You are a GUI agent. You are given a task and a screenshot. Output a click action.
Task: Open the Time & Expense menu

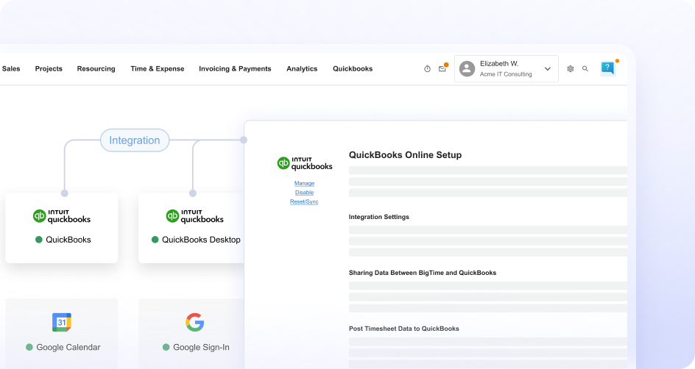click(157, 69)
